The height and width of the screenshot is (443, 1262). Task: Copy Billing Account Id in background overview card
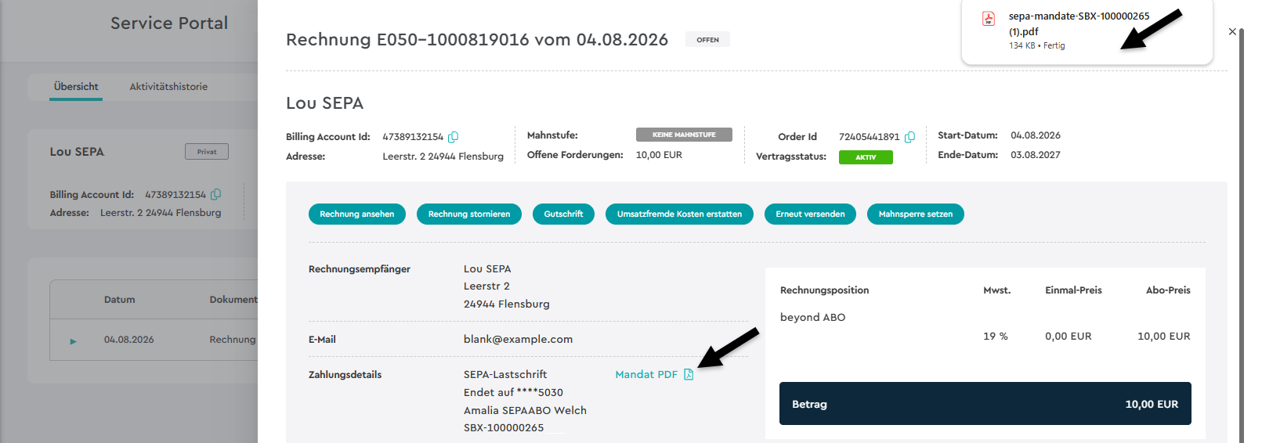pos(216,194)
